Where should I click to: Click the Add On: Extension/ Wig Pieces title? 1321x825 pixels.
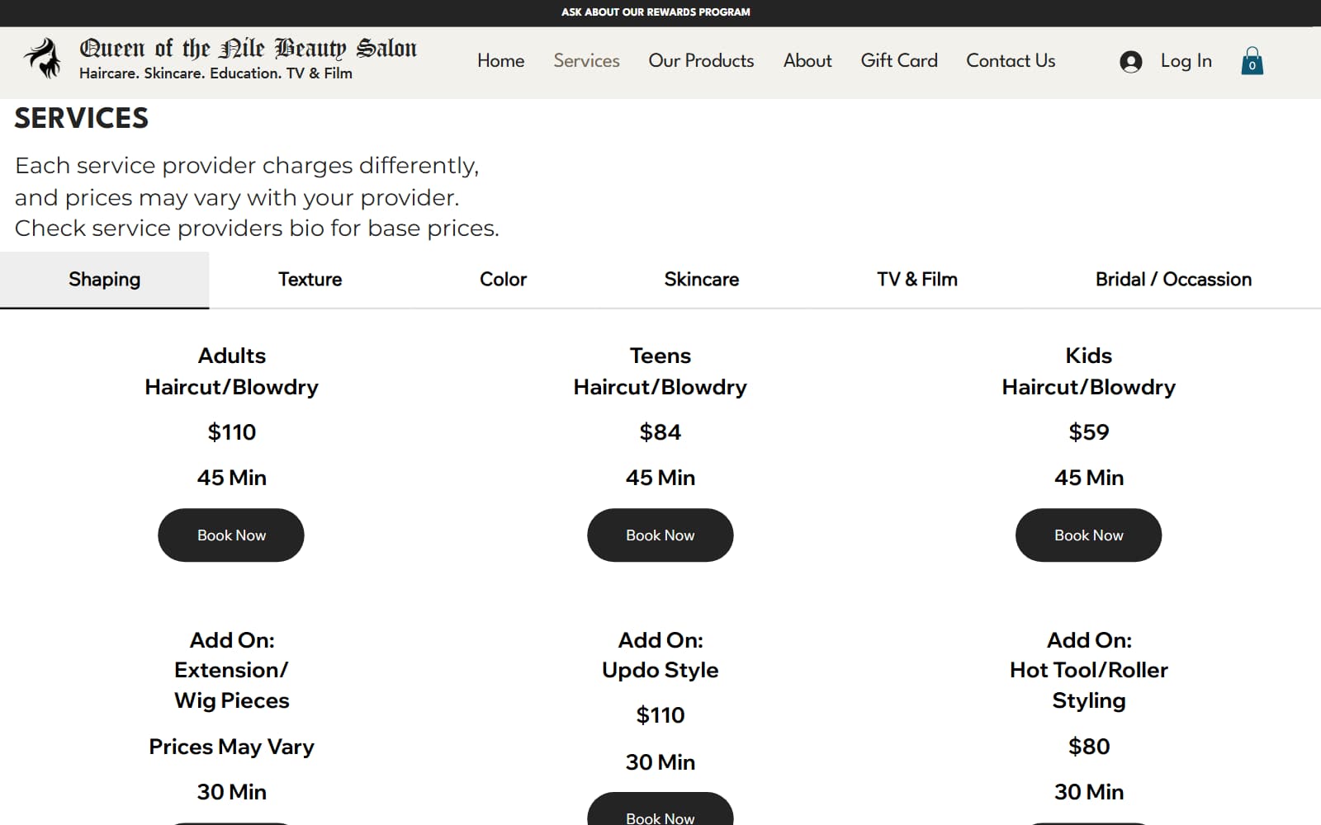click(231, 670)
